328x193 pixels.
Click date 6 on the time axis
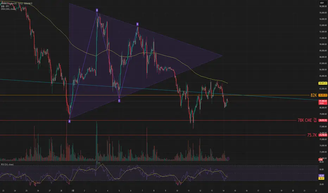(x=131, y=191)
